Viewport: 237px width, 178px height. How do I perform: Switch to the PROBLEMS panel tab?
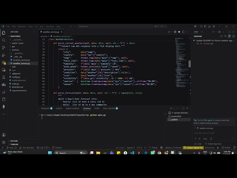(45, 108)
